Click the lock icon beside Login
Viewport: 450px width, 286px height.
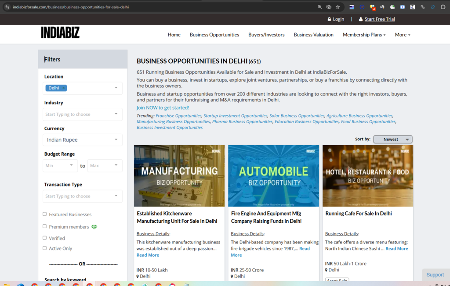pyautogui.click(x=329, y=19)
